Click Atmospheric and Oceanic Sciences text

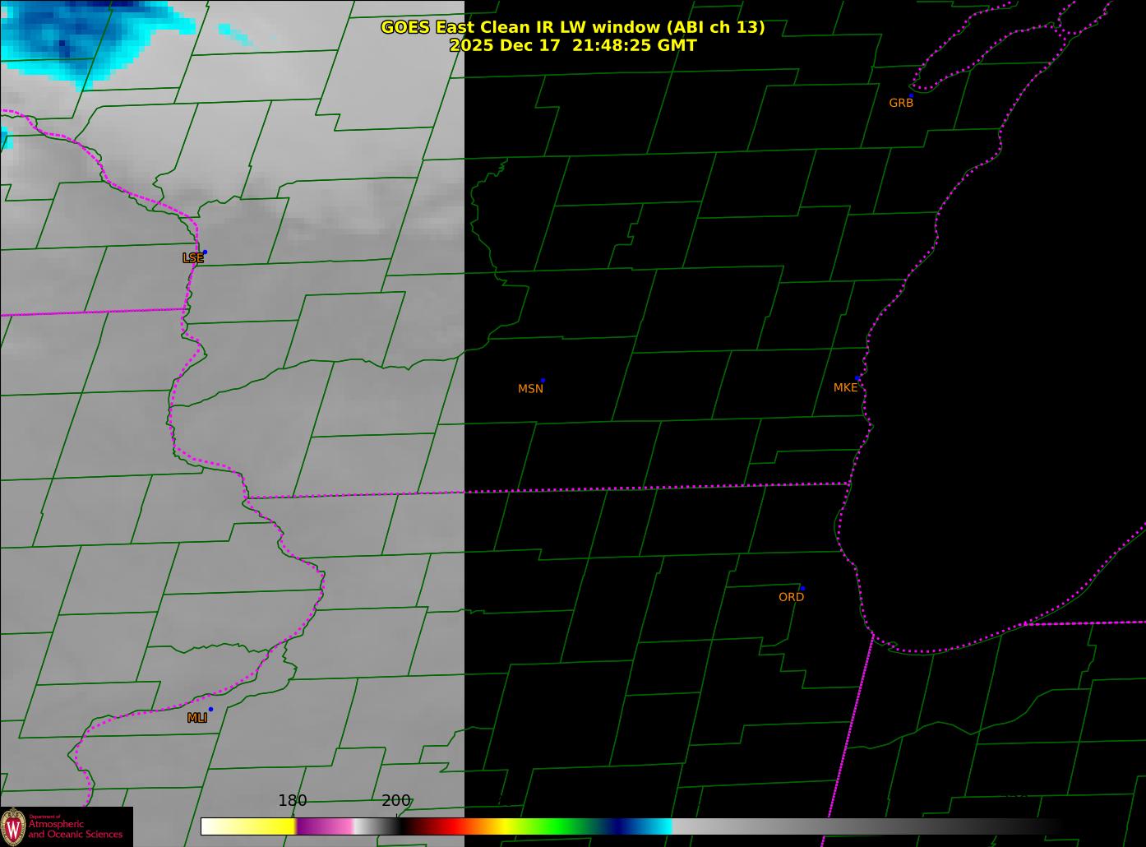(x=76, y=829)
